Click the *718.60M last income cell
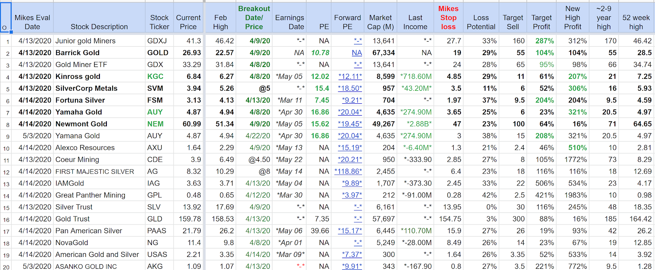 click(x=415, y=76)
